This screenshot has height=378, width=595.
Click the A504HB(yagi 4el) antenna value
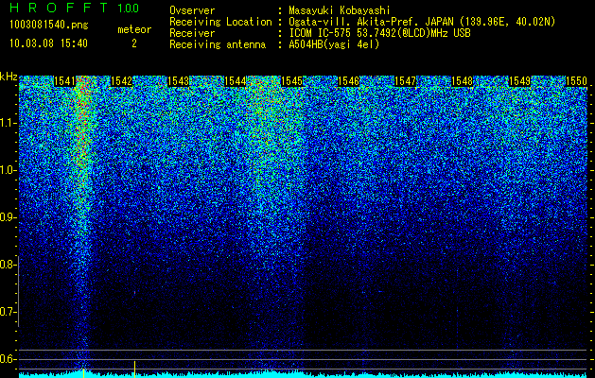[334, 44]
